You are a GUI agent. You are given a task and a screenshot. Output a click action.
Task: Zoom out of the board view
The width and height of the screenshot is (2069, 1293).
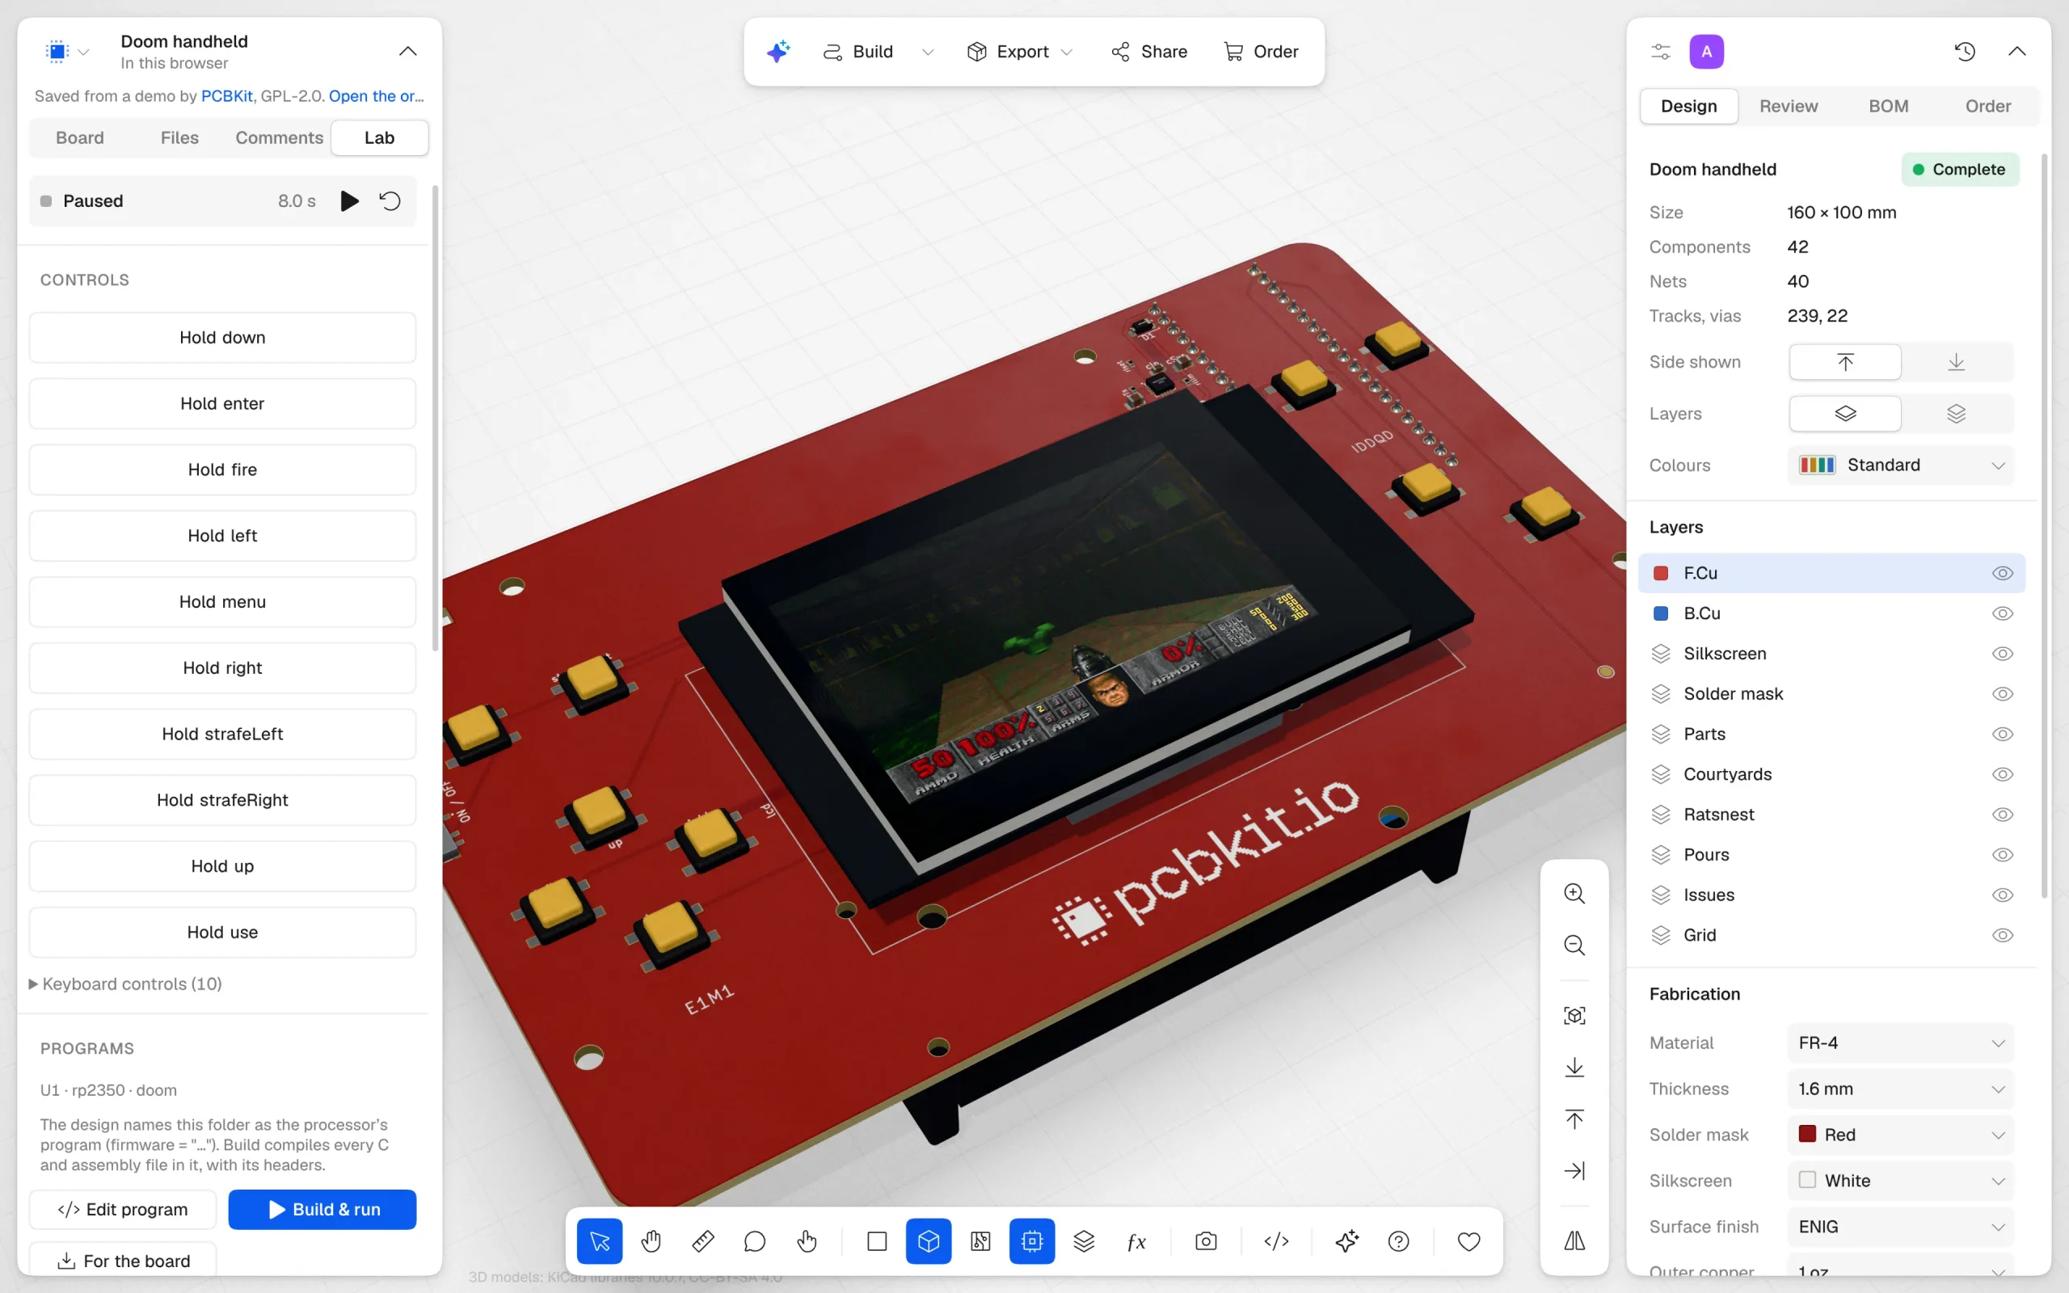point(1574,945)
